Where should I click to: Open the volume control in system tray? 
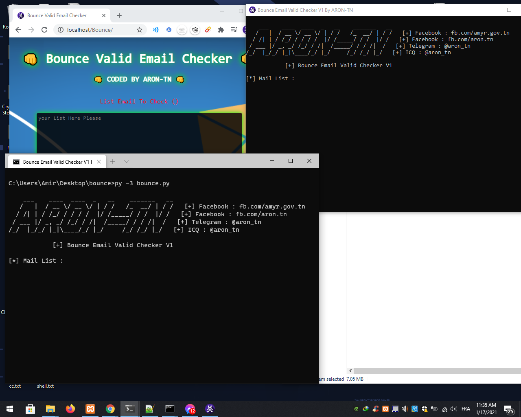click(453, 409)
